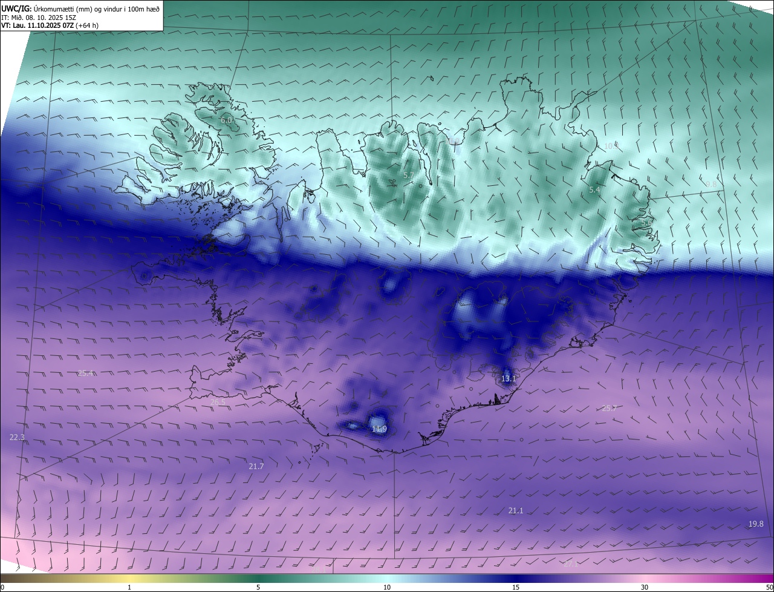
Task: Click the color scale bar along the bottom
Action: point(387,579)
